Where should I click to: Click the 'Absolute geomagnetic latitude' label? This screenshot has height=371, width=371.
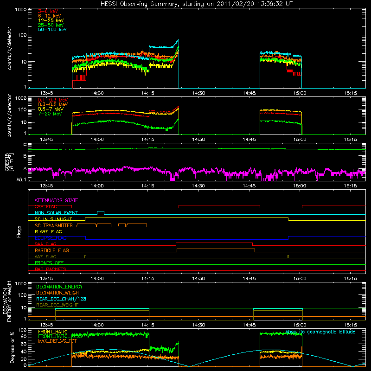tap(320, 332)
